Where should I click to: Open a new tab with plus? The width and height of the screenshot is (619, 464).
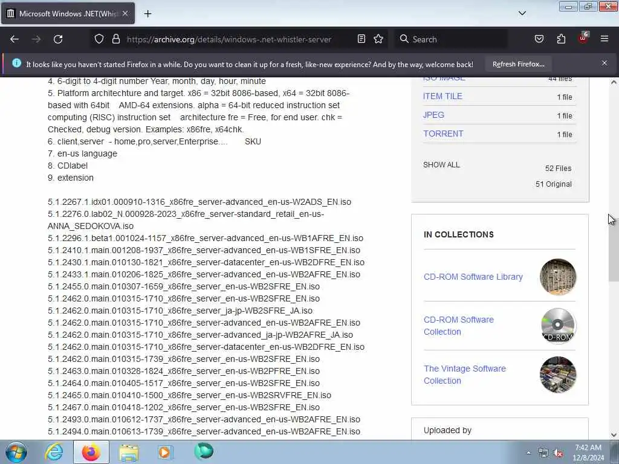pos(147,14)
